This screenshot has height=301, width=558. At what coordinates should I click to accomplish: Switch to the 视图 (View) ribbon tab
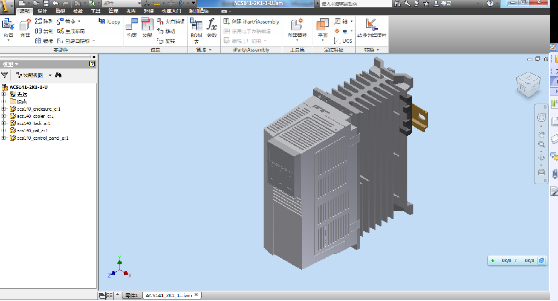click(x=131, y=11)
